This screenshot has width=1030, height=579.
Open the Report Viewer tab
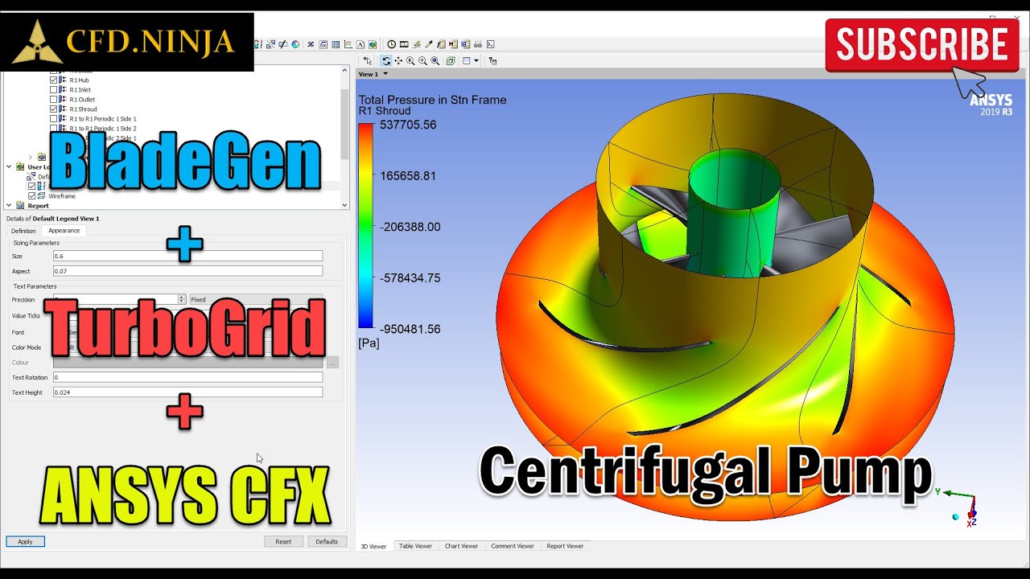pyautogui.click(x=565, y=546)
